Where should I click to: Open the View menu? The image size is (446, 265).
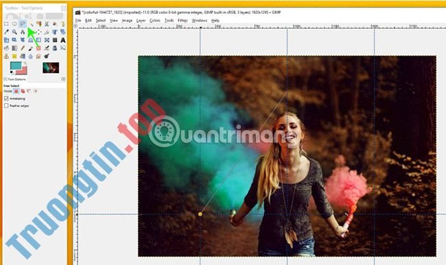[x=114, y=21]
